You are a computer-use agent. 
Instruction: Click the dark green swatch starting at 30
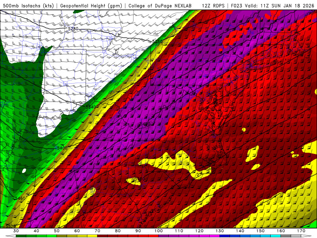click(x=21, y=236)
